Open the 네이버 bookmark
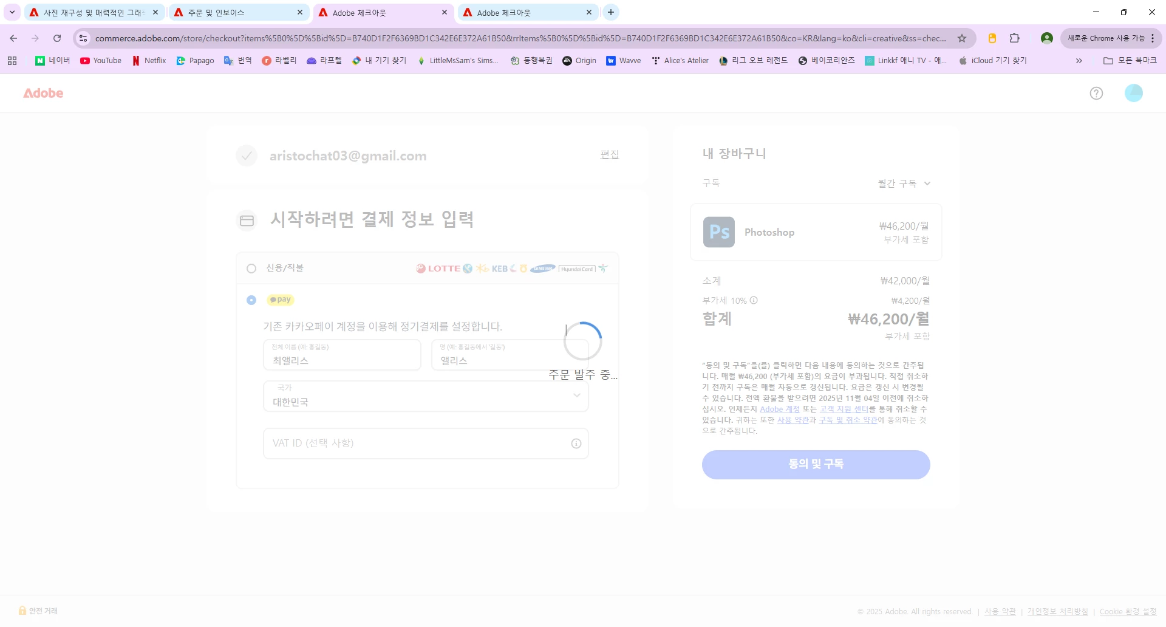This screenshot has height=627, width=1166. point(53,61)
